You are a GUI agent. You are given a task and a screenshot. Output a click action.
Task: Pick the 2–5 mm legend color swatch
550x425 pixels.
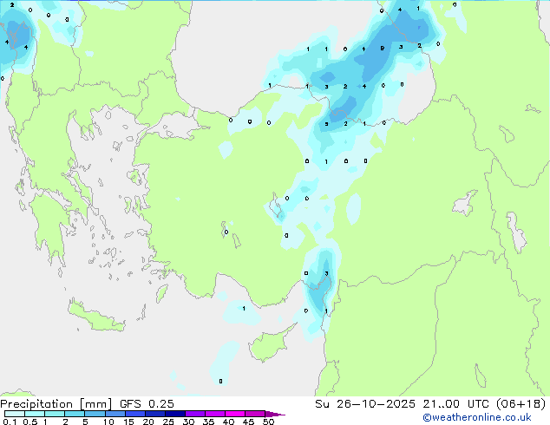[75, 414]
